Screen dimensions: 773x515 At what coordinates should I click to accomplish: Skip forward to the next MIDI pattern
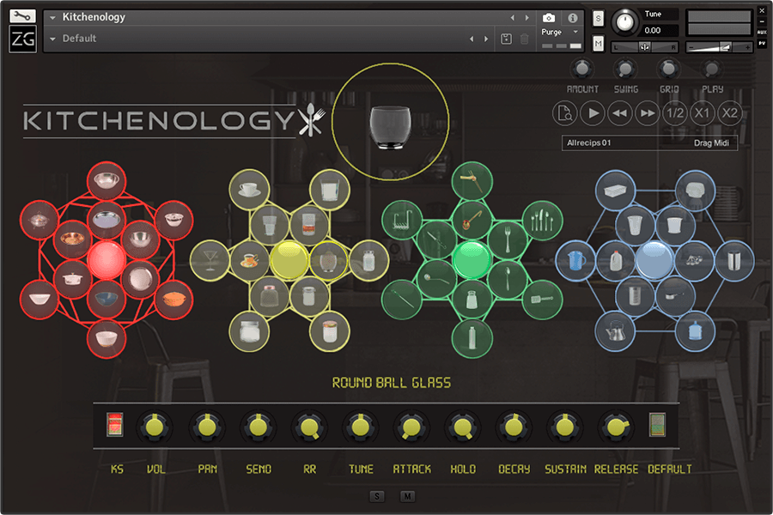[648, 113]
